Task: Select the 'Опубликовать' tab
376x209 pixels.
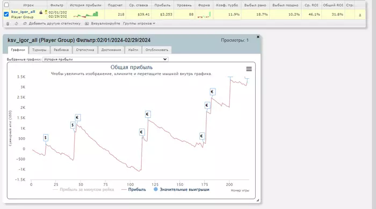Action: pyautogui.click(x=157, y=50)
